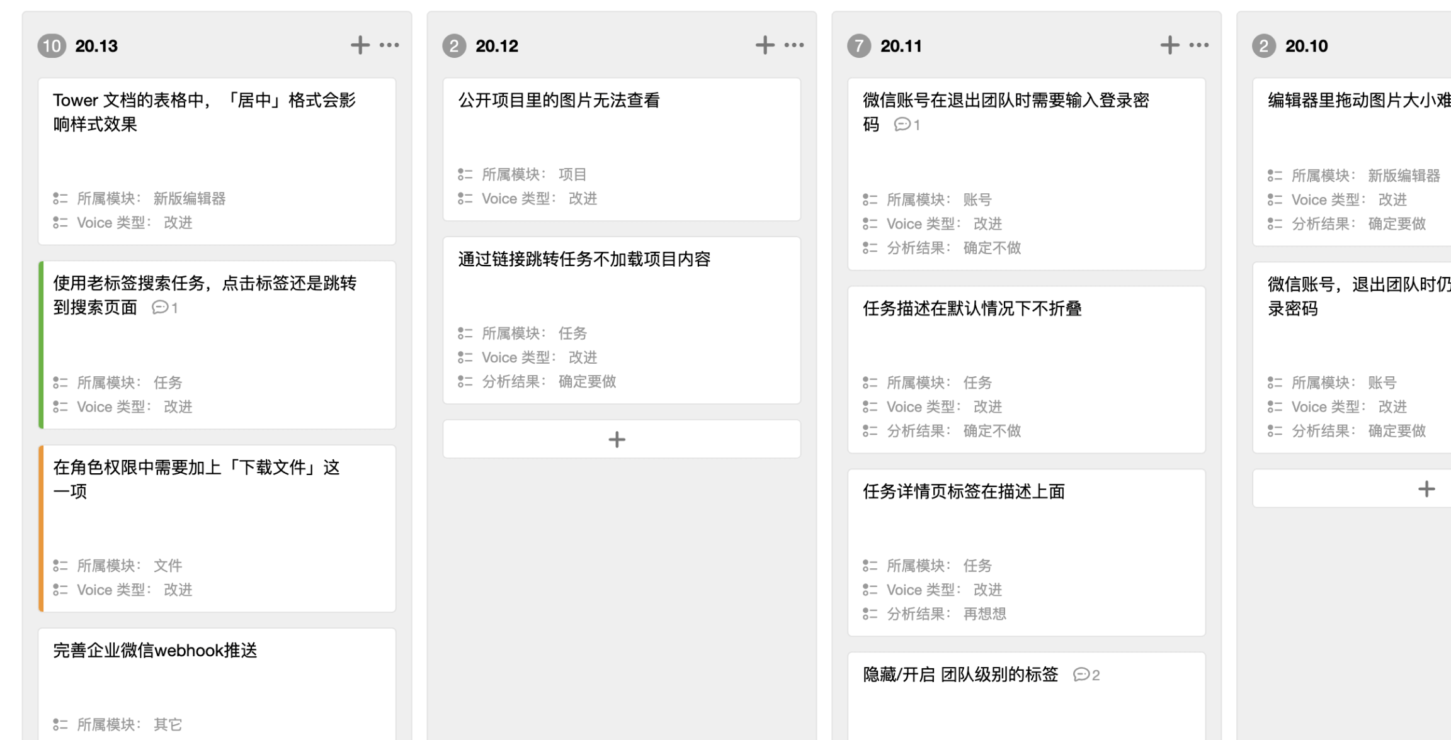Screen dimensions: 1451x740
Task: Add a task to the 20.11 list header
Action: click(x=1170, y=45)
